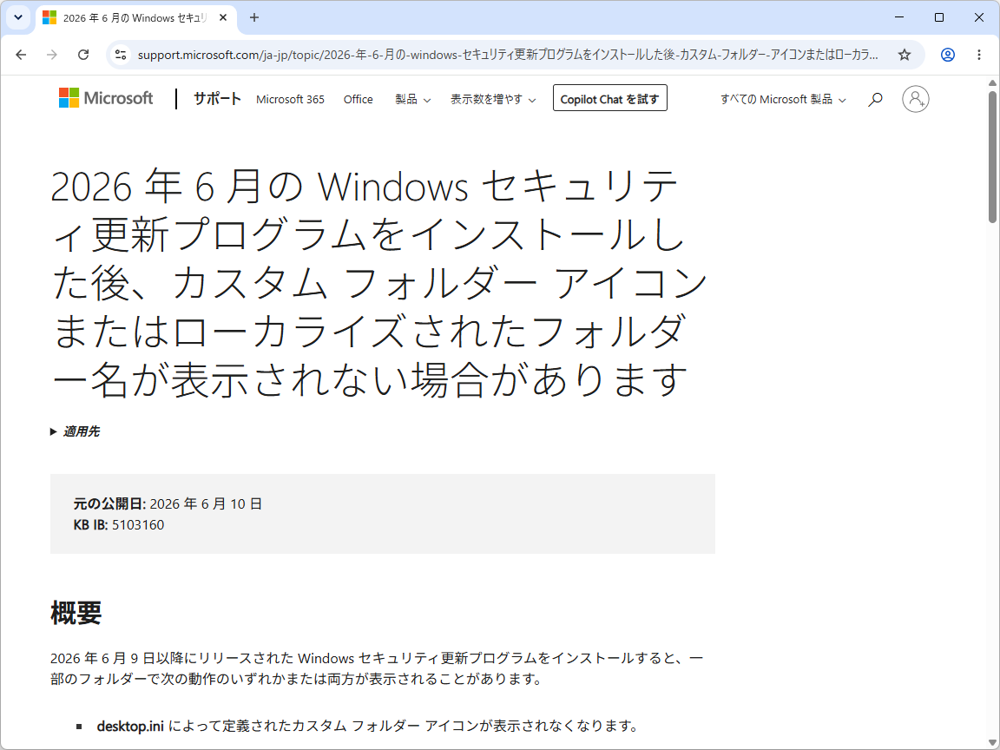Expand the 製品 dropdown
The image size is (1000, 750).
point(412,100)
